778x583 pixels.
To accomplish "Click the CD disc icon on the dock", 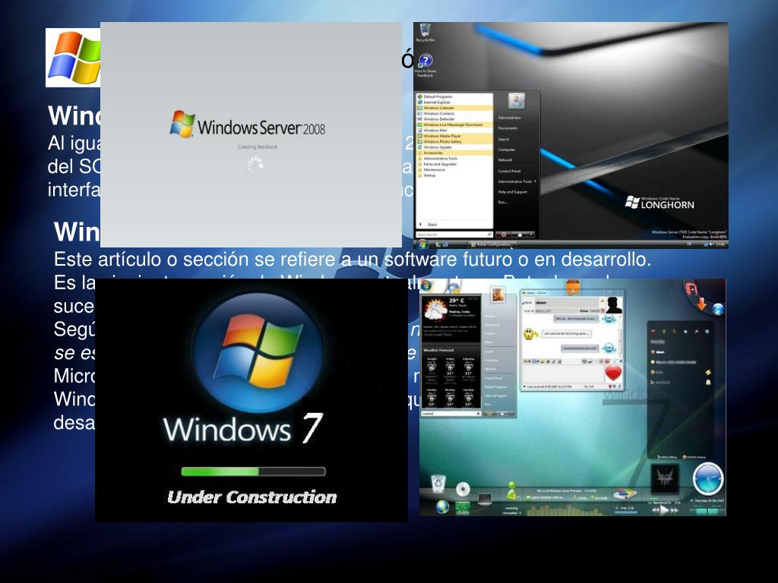I will [x=463, y=490].
